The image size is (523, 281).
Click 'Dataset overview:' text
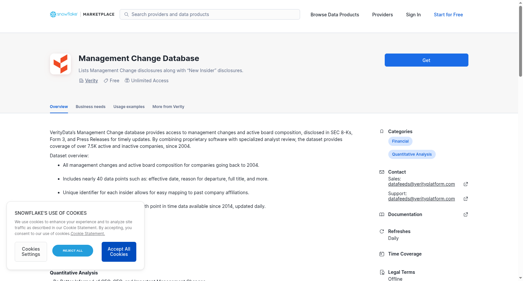pos(69,156)
